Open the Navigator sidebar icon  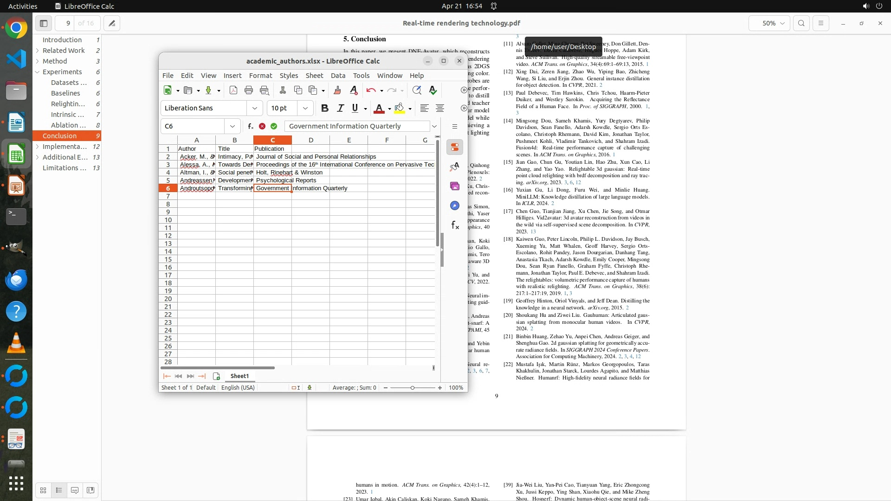coord(455,206)
